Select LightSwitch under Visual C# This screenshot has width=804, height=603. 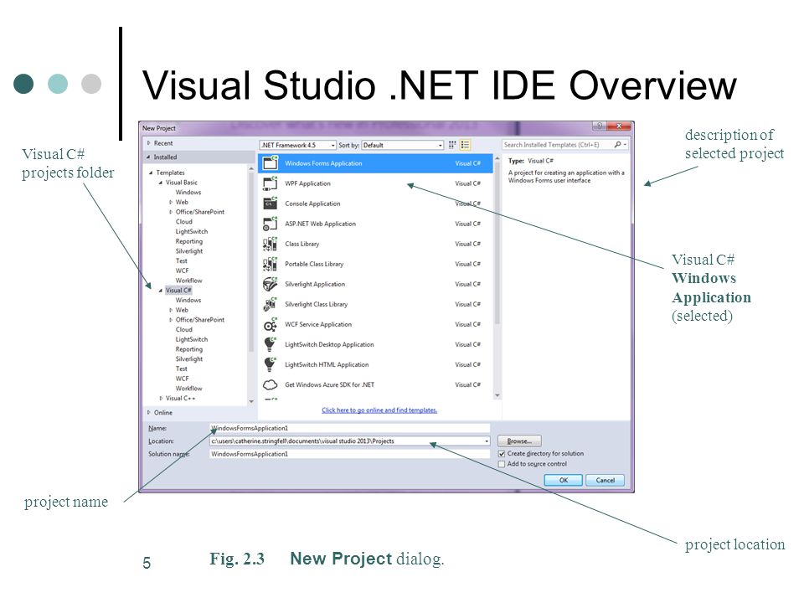tap(192, 339)
